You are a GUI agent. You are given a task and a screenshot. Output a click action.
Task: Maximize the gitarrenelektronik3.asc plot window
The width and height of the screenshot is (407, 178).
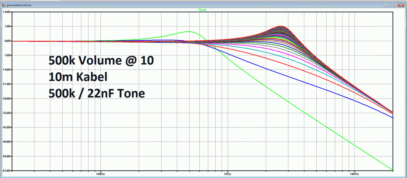[394, 5]
